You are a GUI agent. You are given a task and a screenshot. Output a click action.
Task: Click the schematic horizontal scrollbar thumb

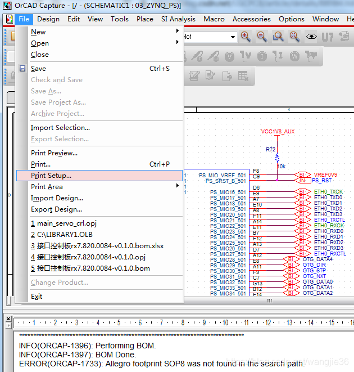[x=269, y=301]
